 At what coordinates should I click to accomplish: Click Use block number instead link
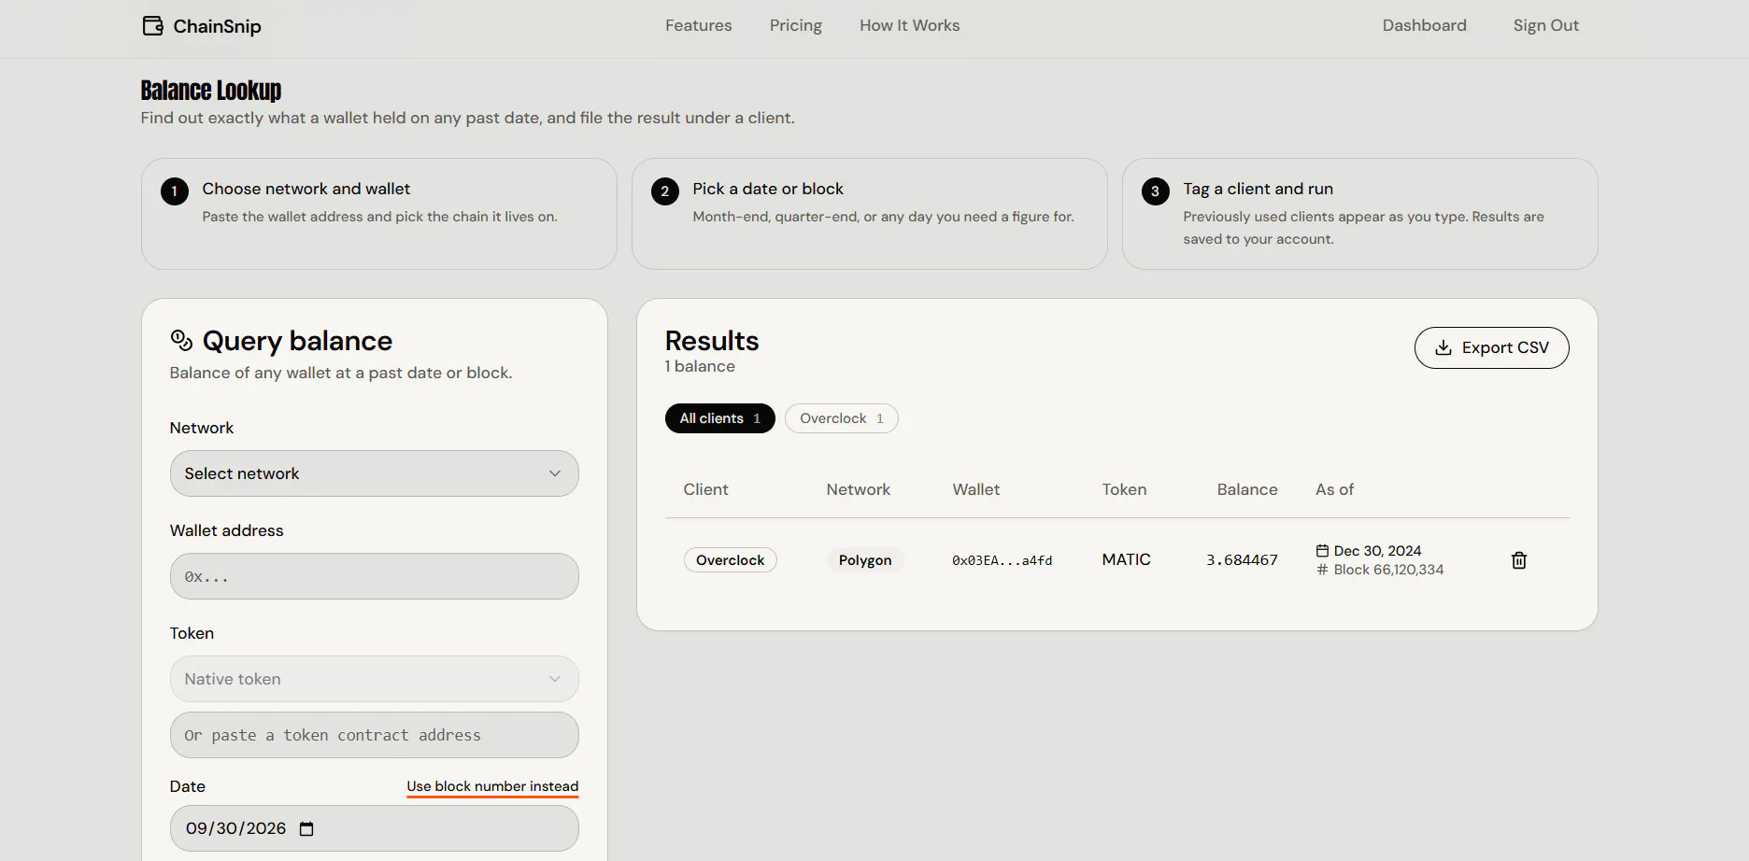tap(492, 786)
